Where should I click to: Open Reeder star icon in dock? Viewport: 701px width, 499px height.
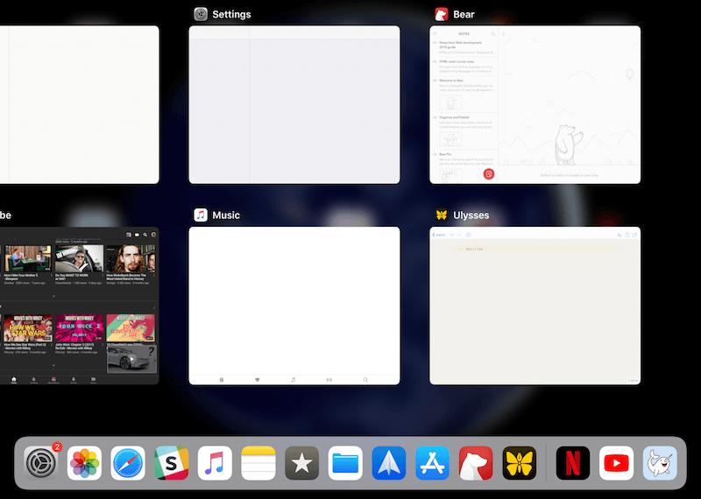point(301,463)
